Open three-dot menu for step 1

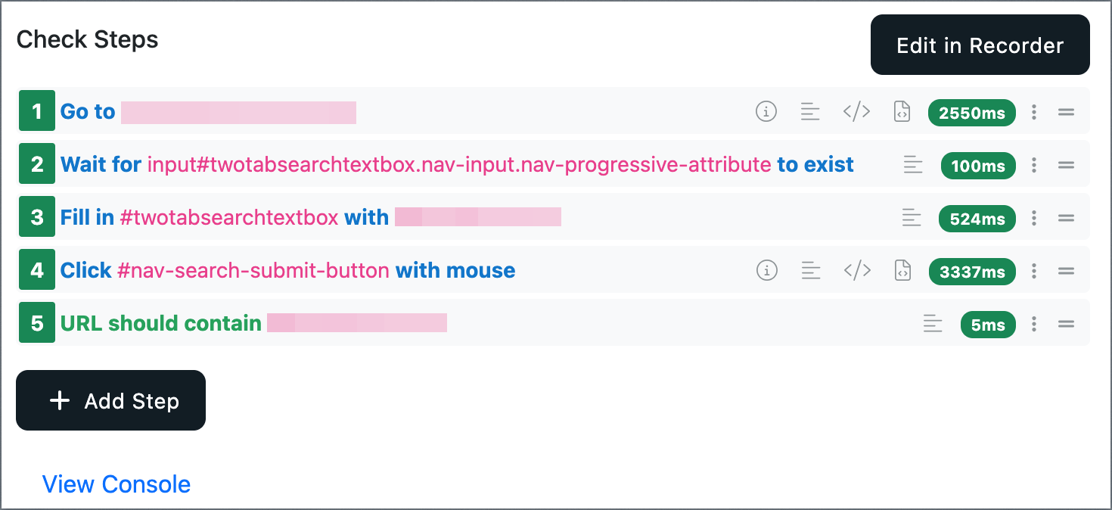(x=1034, y=112)
